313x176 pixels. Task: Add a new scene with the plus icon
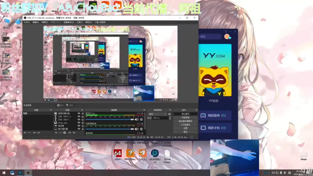[x=25, y=133]
